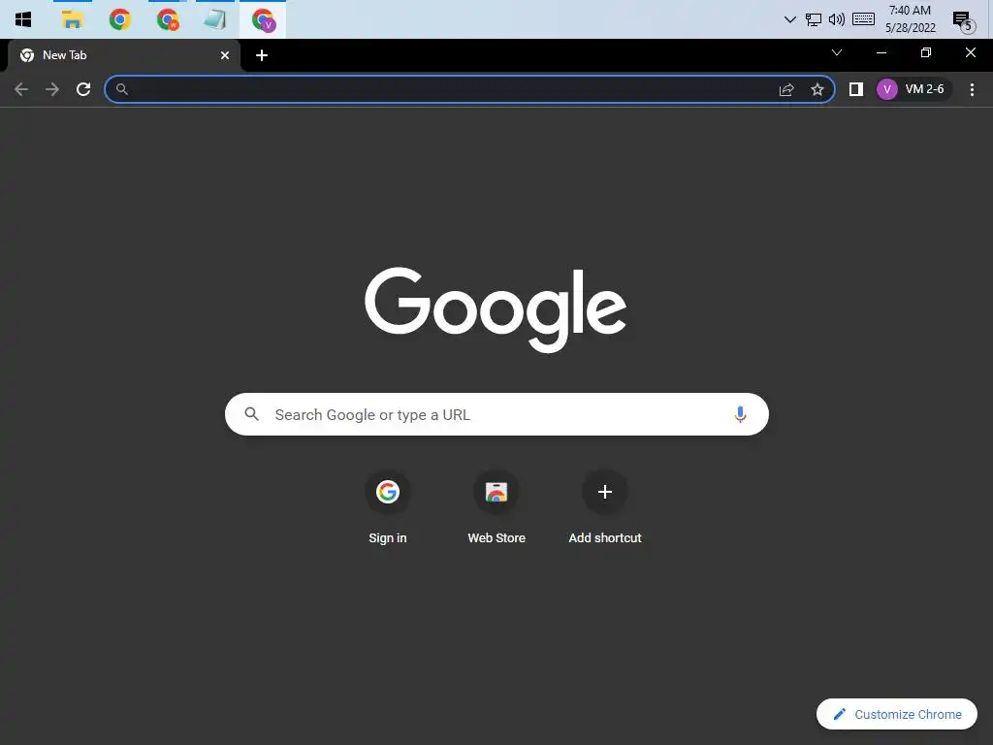
Task: Click the Google logo
Action: tap(496, 309)
